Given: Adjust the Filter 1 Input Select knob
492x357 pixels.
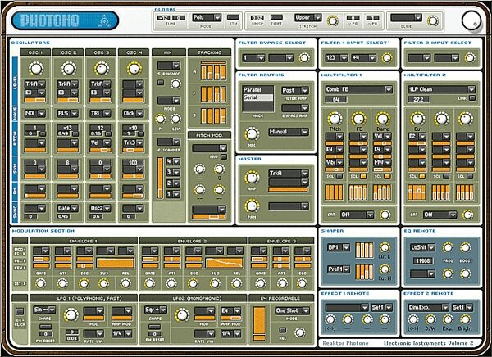Looking at the screenshot, I should (387, 57).
